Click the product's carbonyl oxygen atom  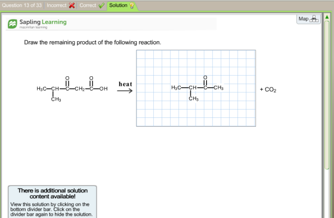tap(205, 77)
